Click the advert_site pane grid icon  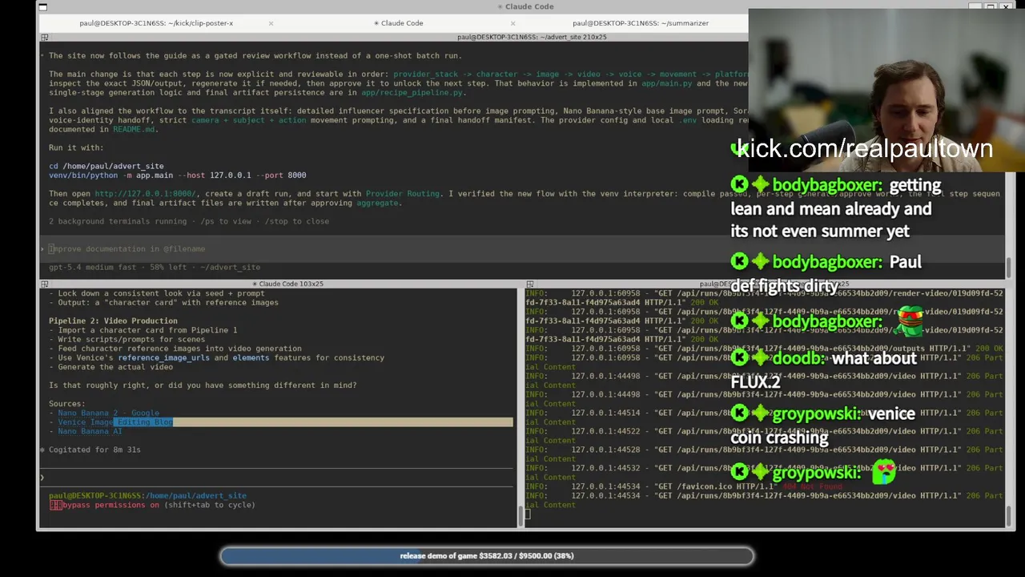point(45,37)
